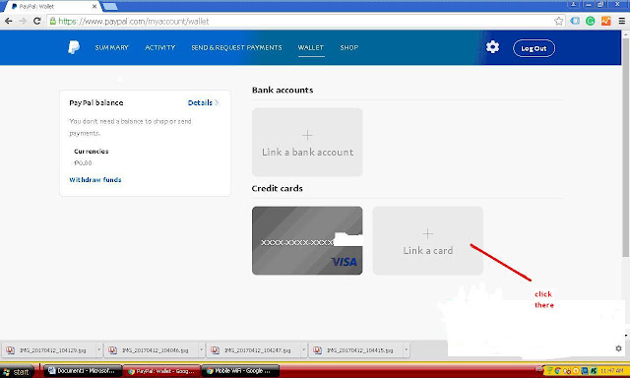Go to the Summary menu item
The width and height of the screenshot is (630, 378).
coord(111,47)
